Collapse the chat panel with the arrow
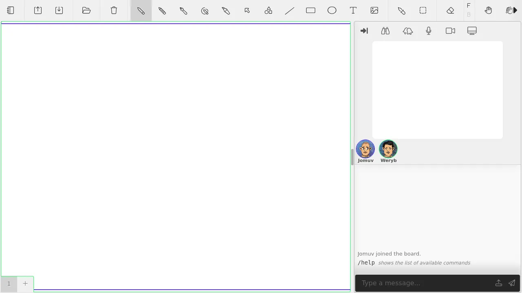Image resolution: width=522 pixels, height=293 pixels. click(364, 31)
